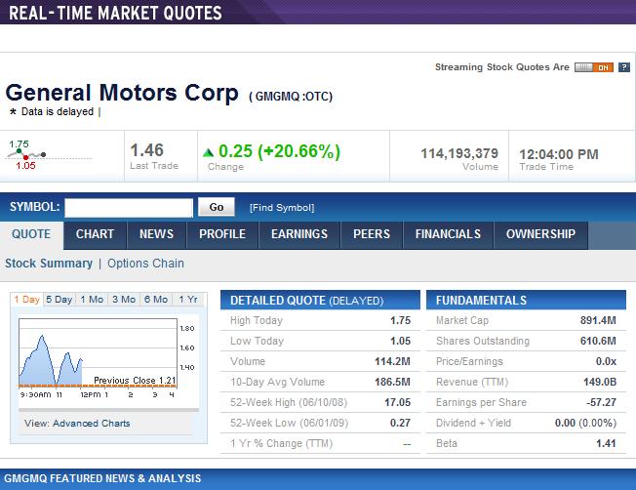Toggle the streaming stock quotes ON switch

pyautogui.click(x=594, y=67)
